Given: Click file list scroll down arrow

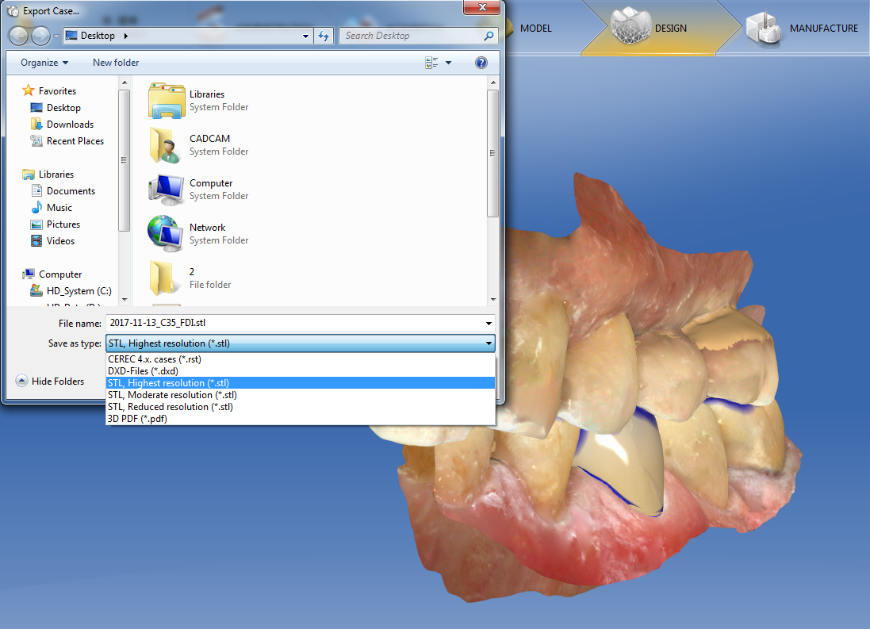Looking at the screenshot, I should [492, 300].
